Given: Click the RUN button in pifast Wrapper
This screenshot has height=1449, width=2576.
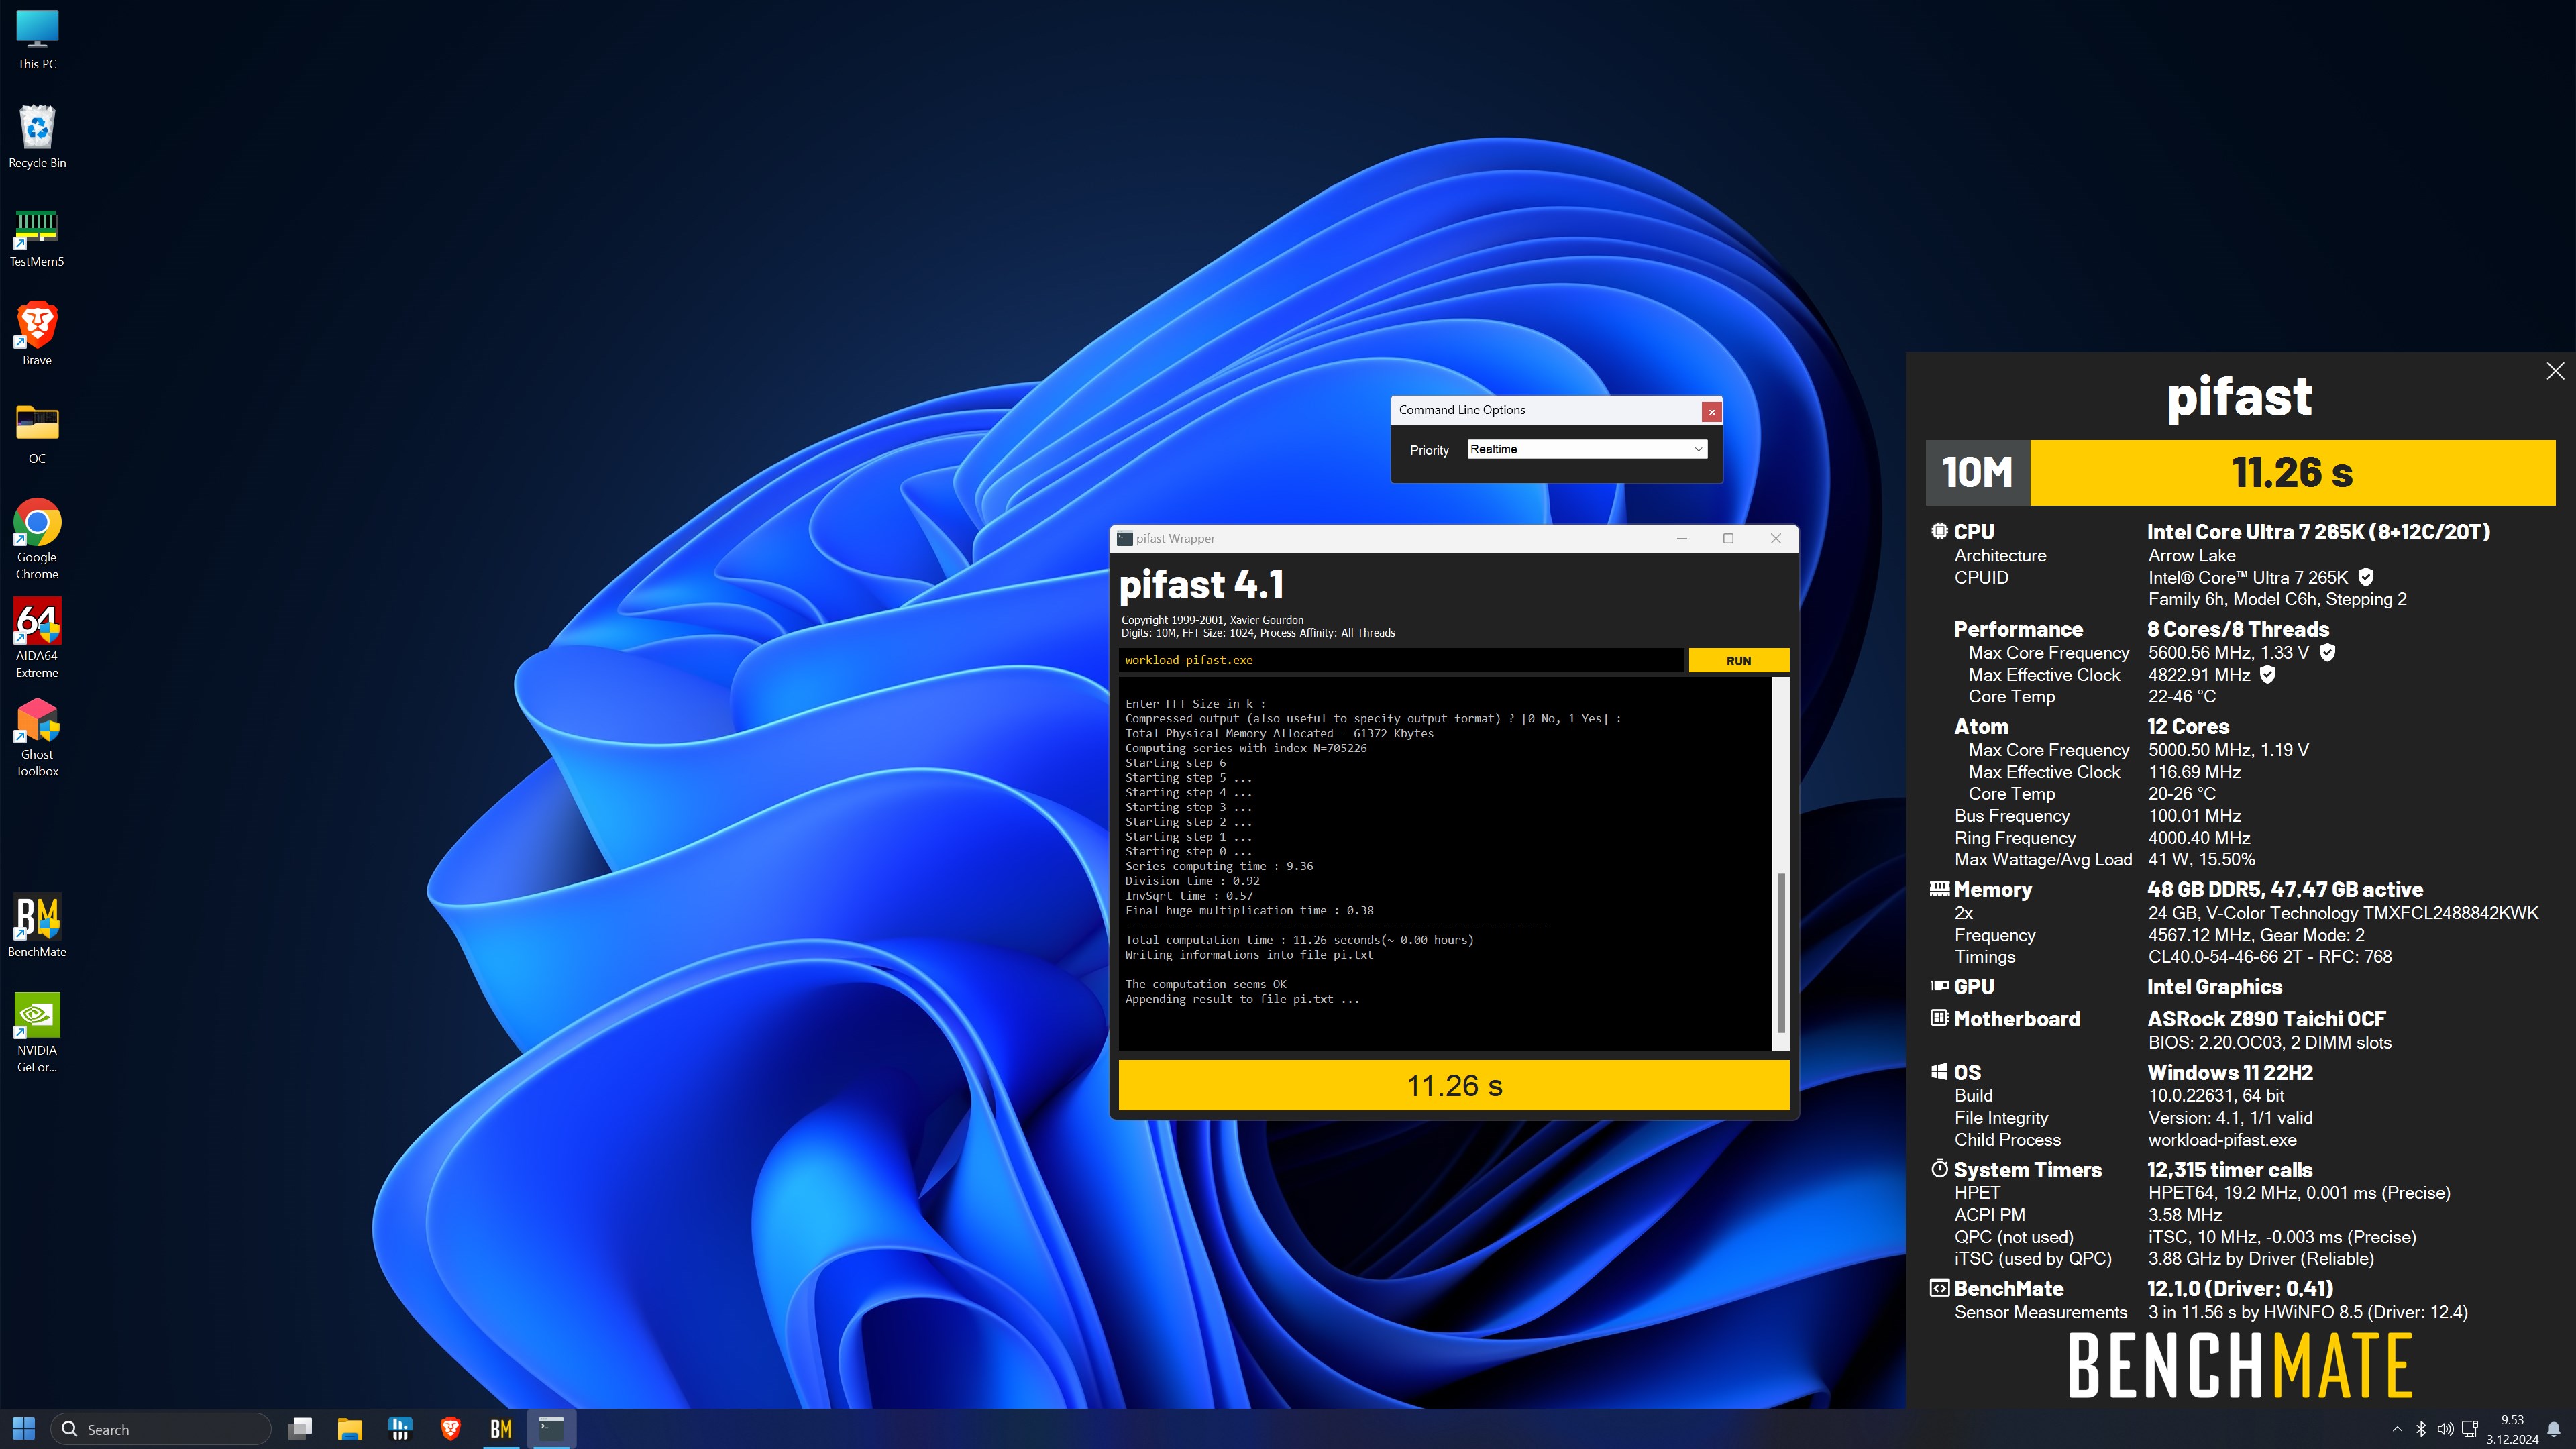Looking at the screenshot, I should [1738, 661].
